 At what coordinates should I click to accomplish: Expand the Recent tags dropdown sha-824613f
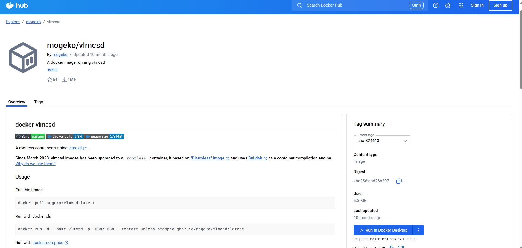tap(382, 141)
